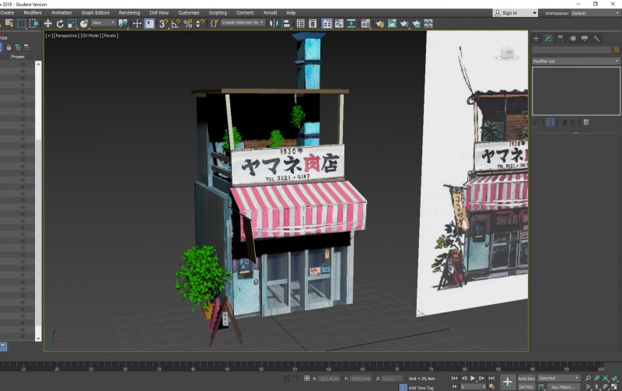This screenshot has width=622, height=391.
Task: Click the Mirror tool icon
Action: pyautogui.click(x=274, y=24)
